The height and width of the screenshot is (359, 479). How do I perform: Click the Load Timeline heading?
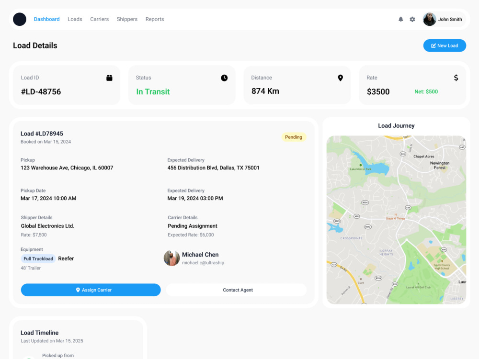click(x=39, y=333)
